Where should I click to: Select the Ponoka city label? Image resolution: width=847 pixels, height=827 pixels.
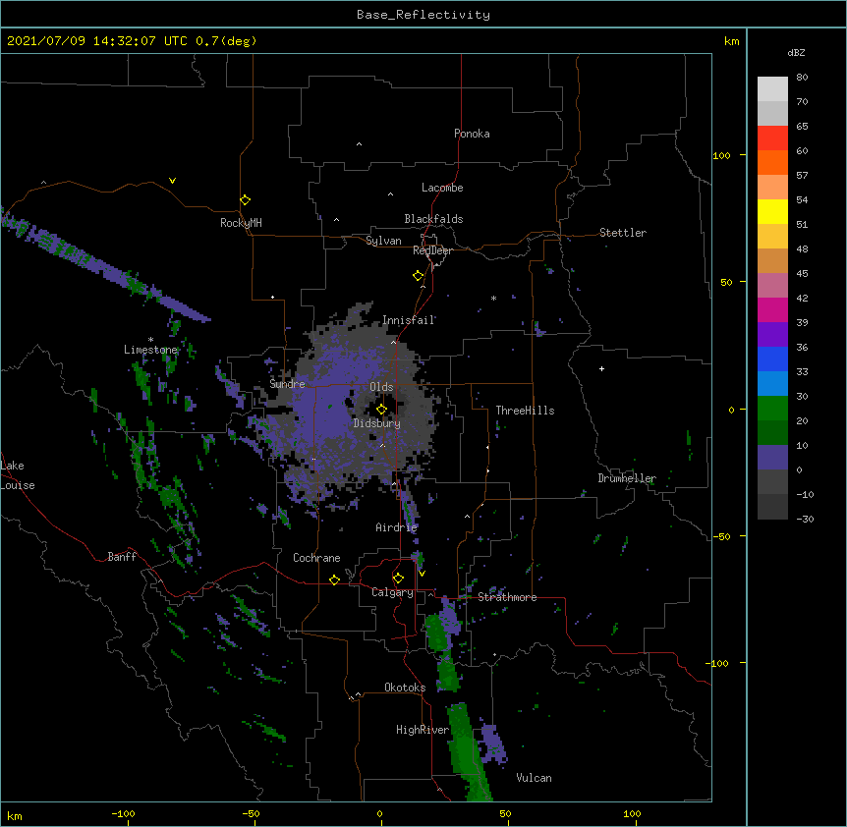pos(472,134)
